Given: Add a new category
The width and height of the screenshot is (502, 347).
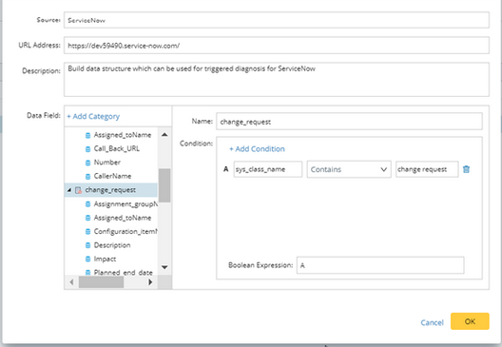Looking at the screenshot, I should click(x=93, y=116).
